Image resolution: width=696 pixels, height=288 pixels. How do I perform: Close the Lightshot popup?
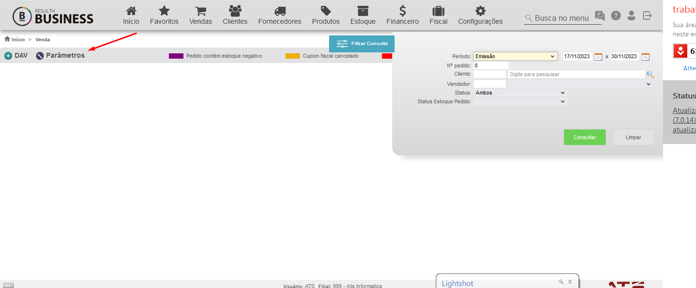point(570,282)
